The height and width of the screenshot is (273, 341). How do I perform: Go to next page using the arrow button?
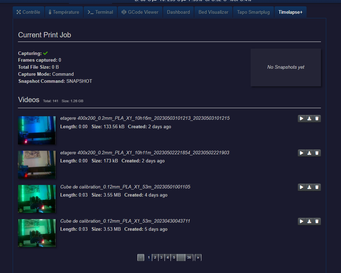tap(198, 258)
